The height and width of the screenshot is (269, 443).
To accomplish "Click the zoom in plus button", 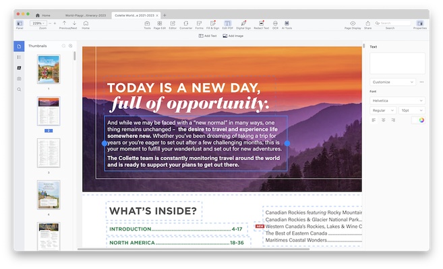I will tap(55, 24).
